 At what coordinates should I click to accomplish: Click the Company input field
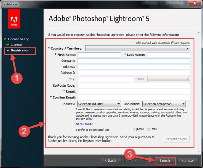point(134,61)
